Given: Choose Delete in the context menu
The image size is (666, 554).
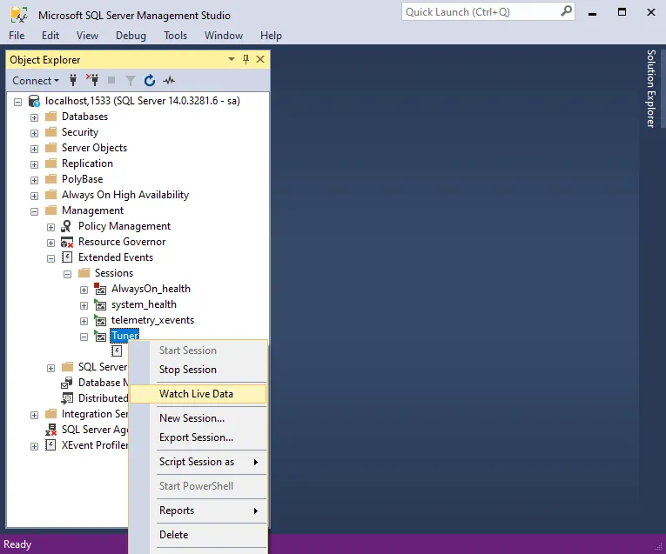Looking at the screenshot, I should pos(198,535).
